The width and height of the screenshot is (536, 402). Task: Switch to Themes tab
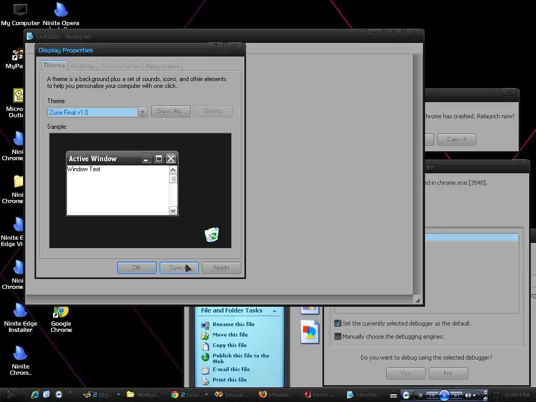[x=54, y=65]
